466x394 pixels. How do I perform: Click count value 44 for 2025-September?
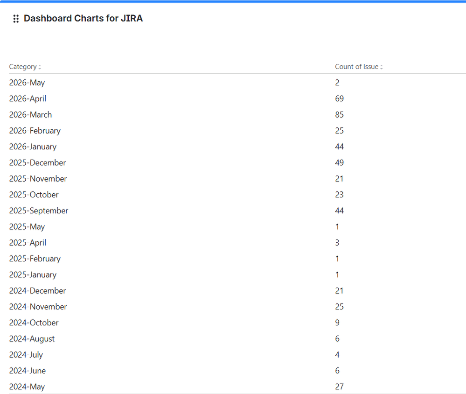(340, 211)
